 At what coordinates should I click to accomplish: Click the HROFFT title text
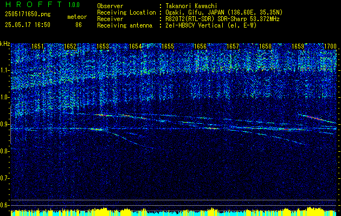34,4
